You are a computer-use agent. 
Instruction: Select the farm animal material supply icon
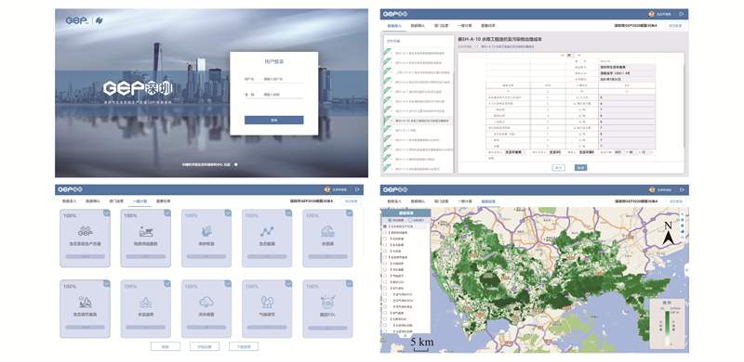[x=145, y=231]
